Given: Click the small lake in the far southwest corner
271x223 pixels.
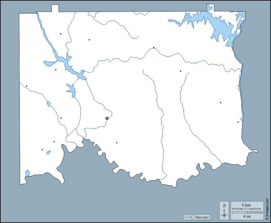Looking at the screenshot, I should 27,173.
